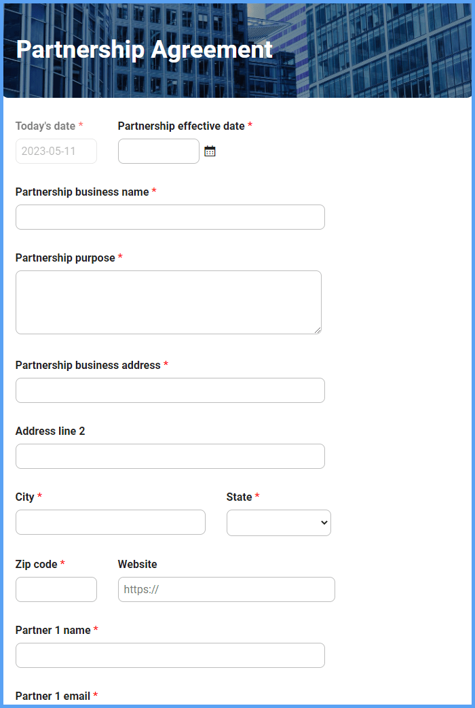Click the Partnership business name field
The width and height of the screenshot is (475, 708).
pyautogui.click(x=170, y=217)
